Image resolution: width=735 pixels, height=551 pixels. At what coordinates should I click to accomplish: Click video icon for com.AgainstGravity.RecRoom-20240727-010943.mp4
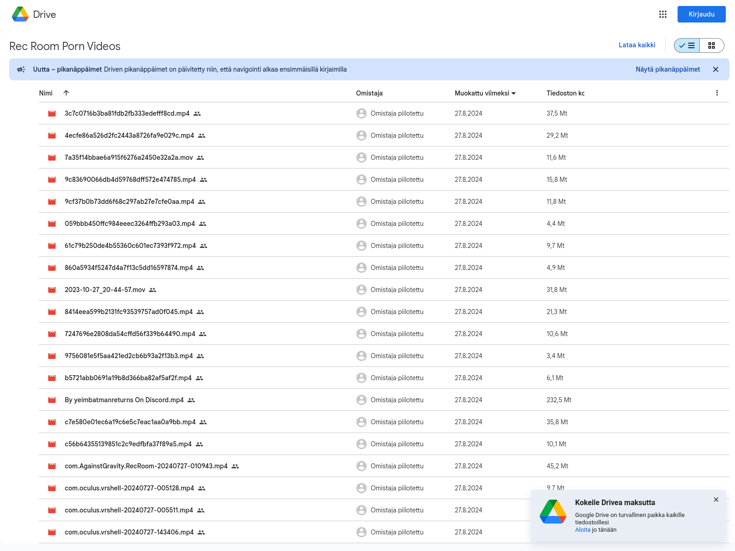point(52,466)
